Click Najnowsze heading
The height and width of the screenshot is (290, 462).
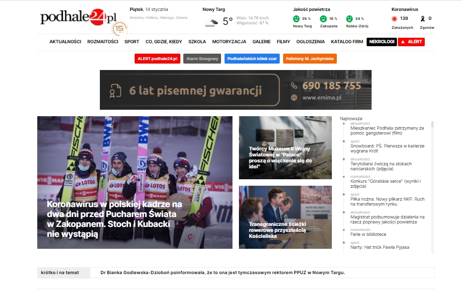(351, 119)
